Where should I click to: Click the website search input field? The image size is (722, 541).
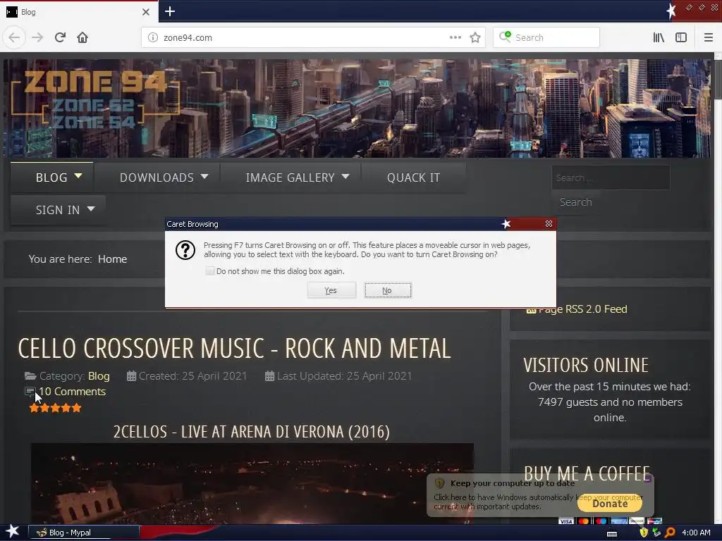[x=611, y=178]
